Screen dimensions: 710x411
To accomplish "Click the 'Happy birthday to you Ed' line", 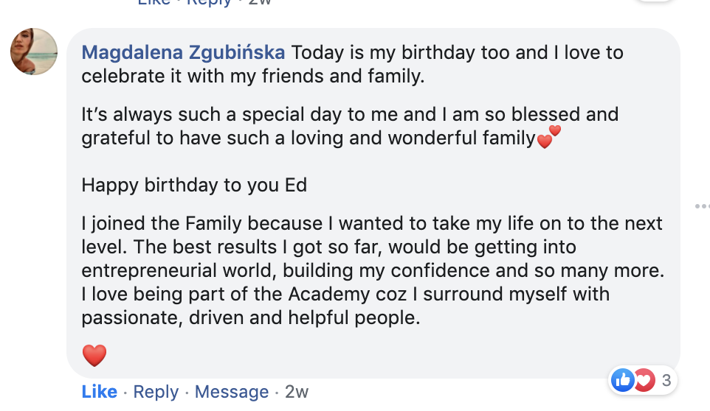I will 194,185.
